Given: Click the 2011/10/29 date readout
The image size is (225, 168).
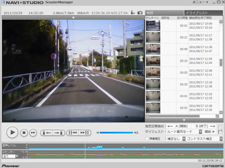Looking at the screenshot, I should tap(13, 13).
